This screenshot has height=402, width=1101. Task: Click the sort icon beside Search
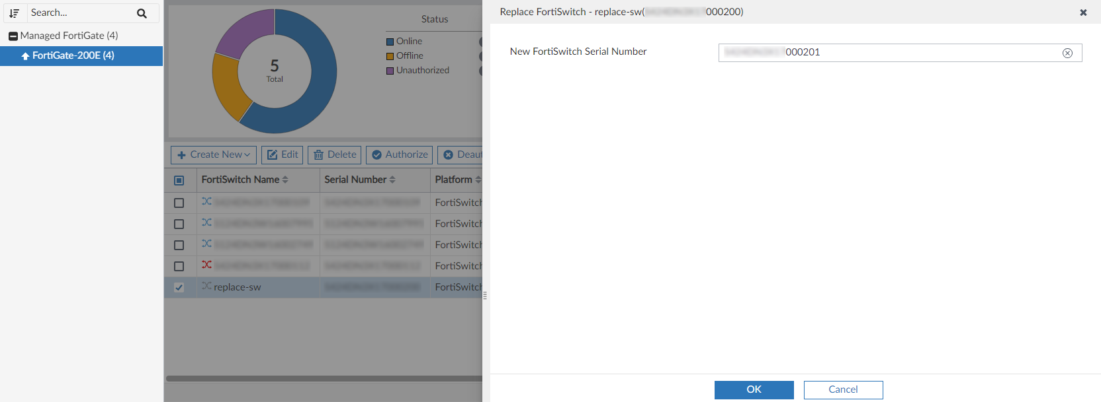tap(14, 13)
